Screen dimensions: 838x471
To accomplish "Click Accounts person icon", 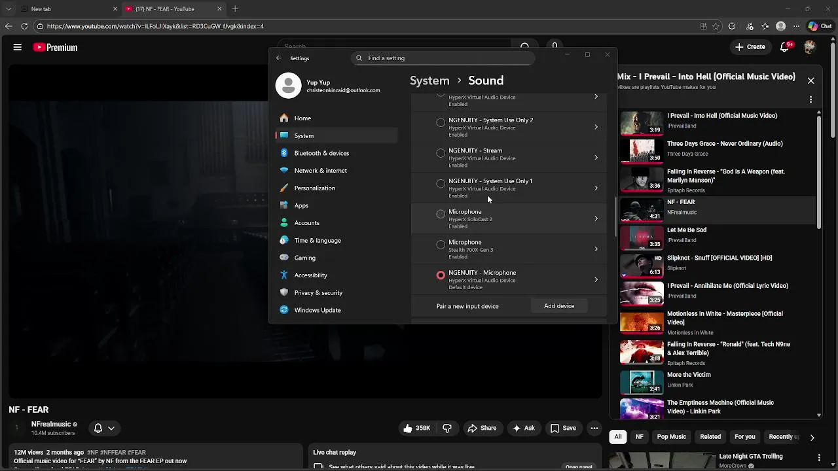I will click(284, 223).
